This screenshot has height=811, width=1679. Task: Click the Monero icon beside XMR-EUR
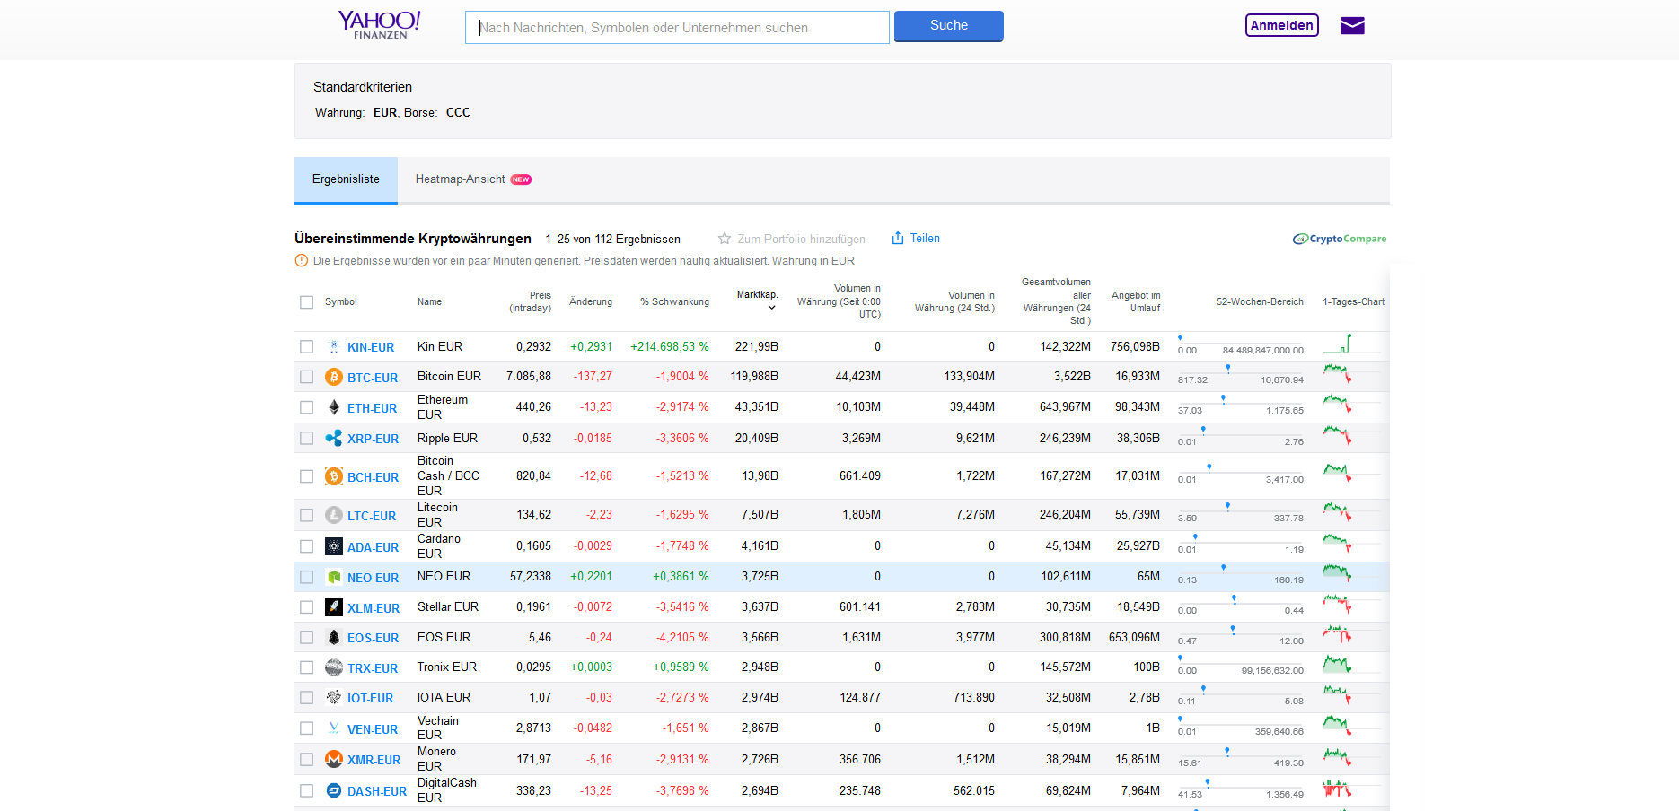pos(334,759)
